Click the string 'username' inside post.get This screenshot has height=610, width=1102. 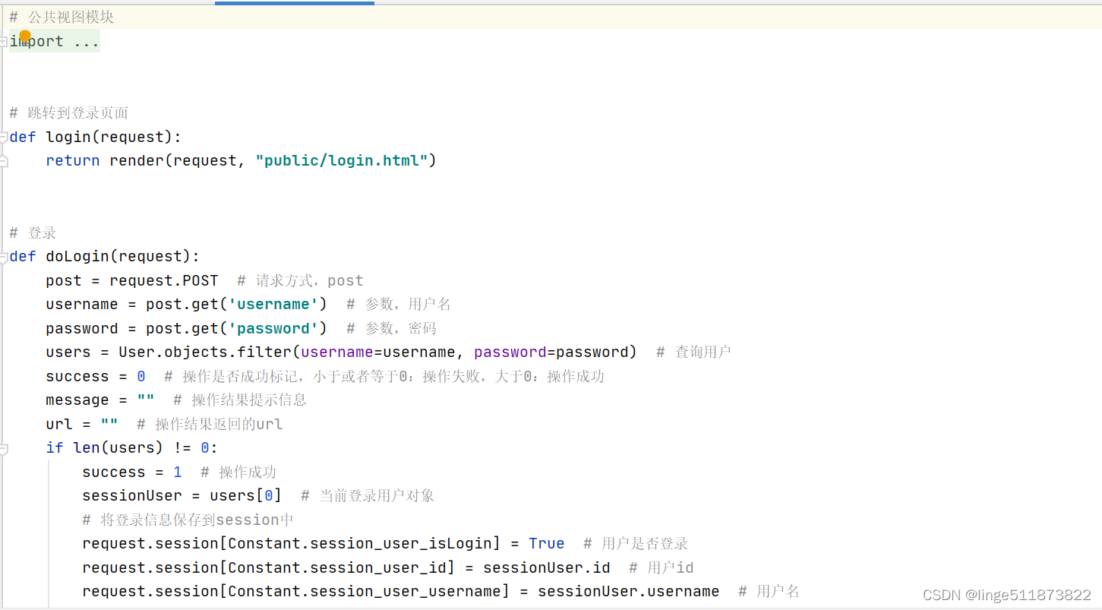coord(273,305)
